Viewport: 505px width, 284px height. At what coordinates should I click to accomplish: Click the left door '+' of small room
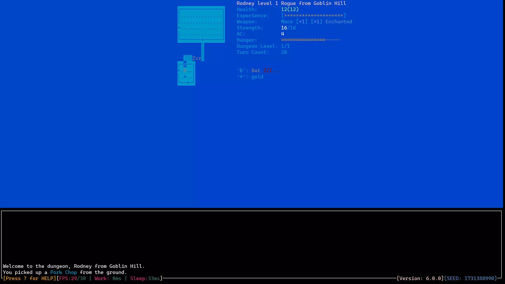pos(179,70)
